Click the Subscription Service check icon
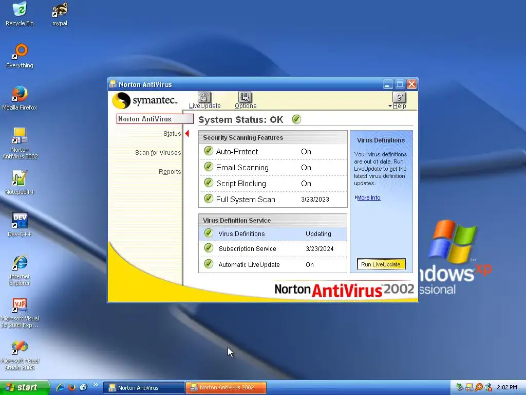526x395 pixels. [209, 248]
